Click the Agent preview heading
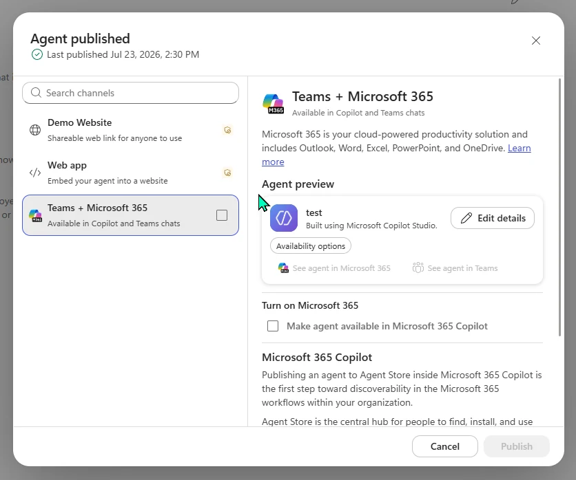This screenshot has width=576, height=480. click(x=298, y=184)
